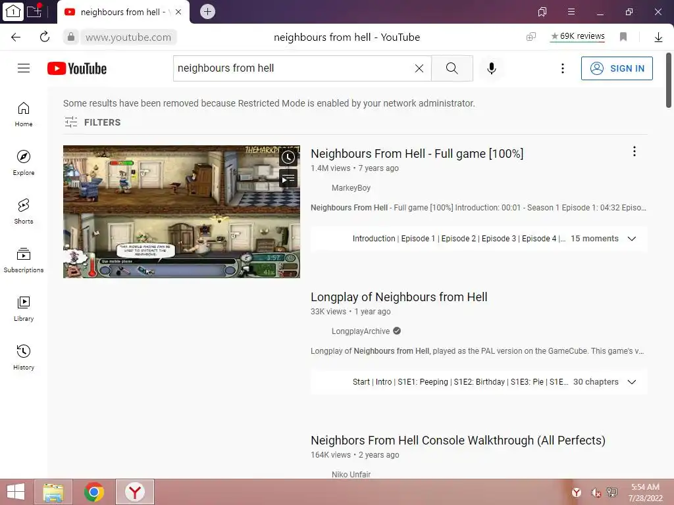Open more options for Full game video
This screenshot has height=505, width=674.
[634, 151]
